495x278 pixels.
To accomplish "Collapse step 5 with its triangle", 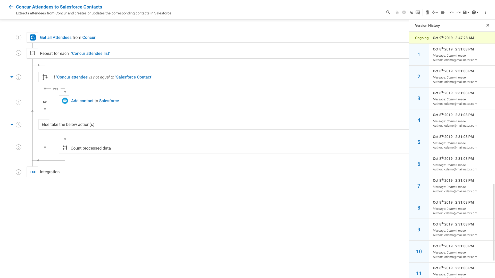I will pos(12,125).
